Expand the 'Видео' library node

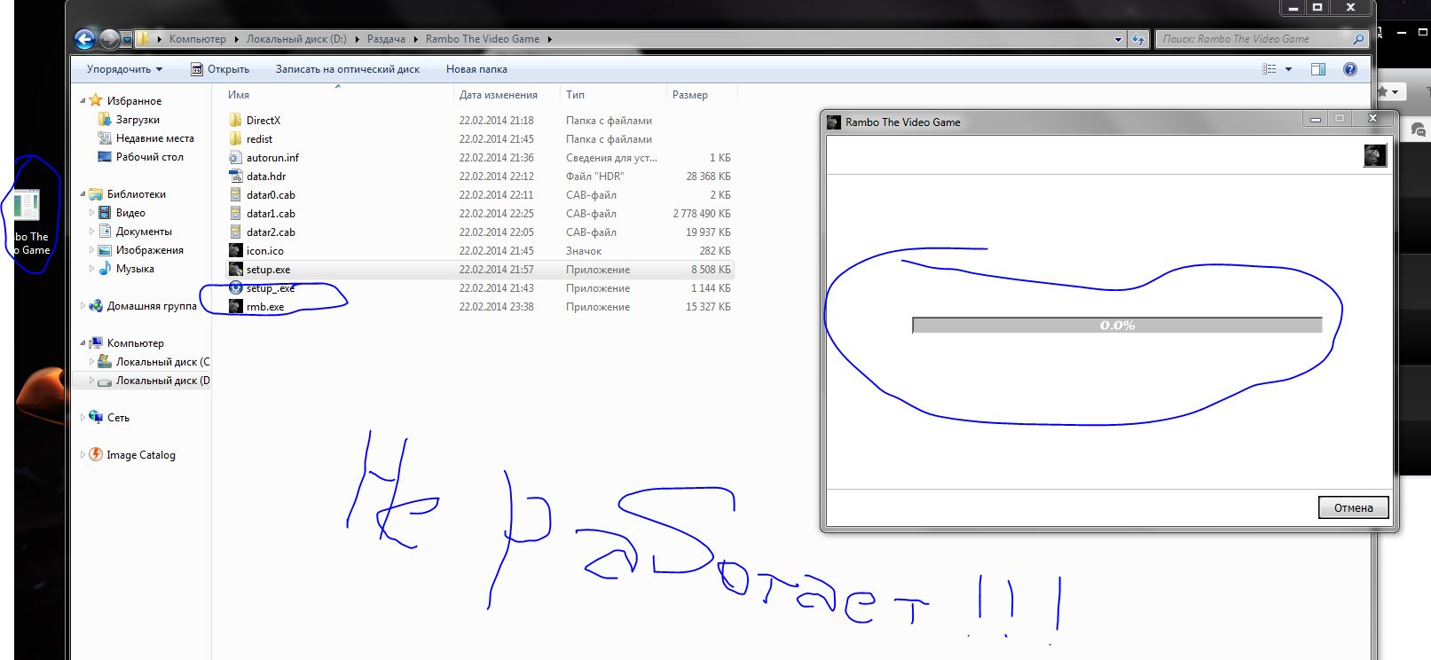[x=91, y=213]
